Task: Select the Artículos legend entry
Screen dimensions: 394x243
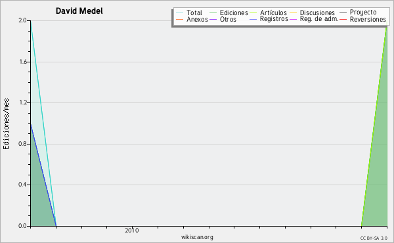Action: 273,12
